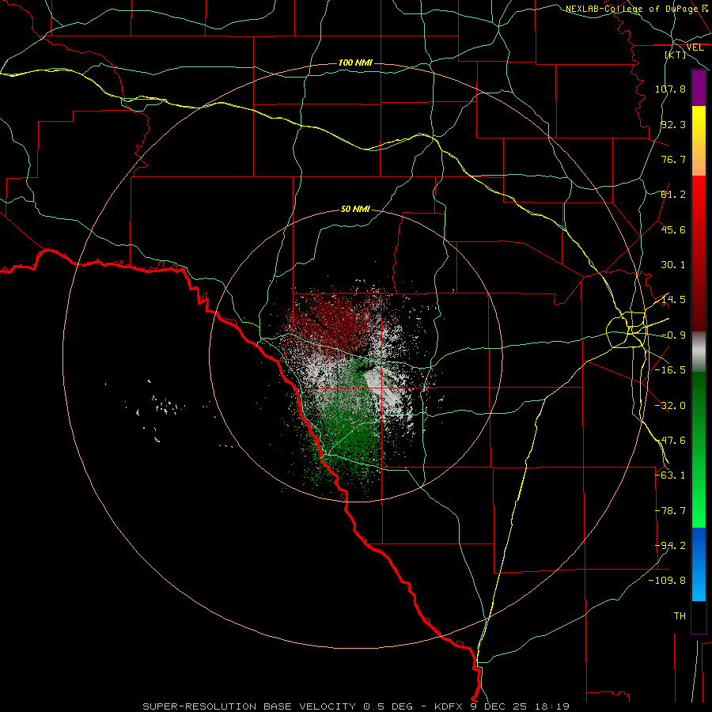
Task: Click the purple segment of the color bar
Action: coord(699,88)
